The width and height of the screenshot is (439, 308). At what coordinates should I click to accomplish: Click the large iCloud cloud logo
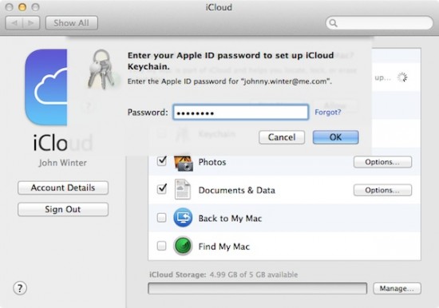coord(46,87)
